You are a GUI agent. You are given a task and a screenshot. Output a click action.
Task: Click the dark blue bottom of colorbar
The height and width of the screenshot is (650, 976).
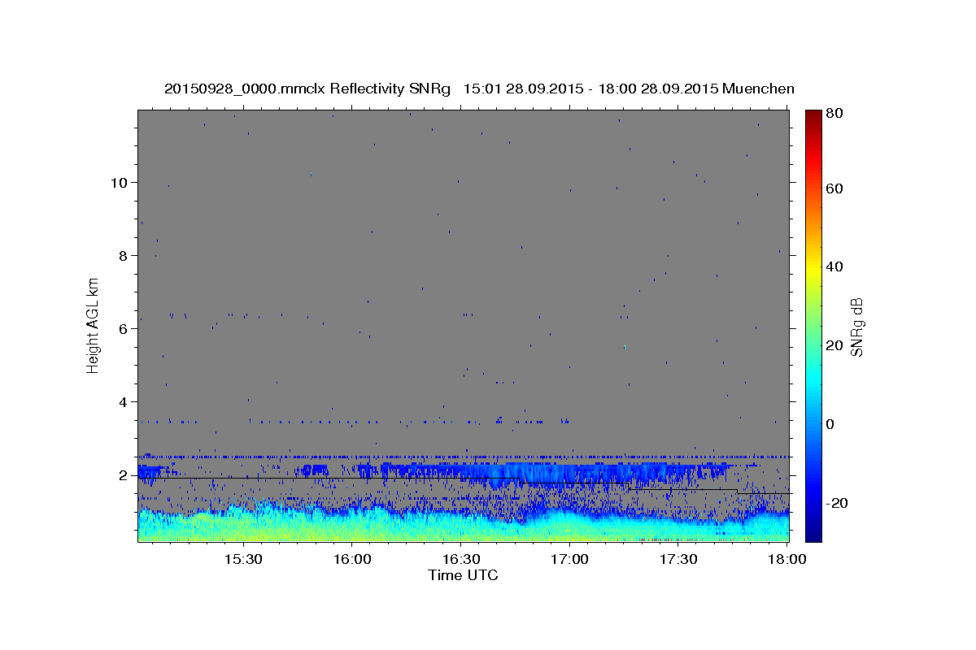[813, 532]
